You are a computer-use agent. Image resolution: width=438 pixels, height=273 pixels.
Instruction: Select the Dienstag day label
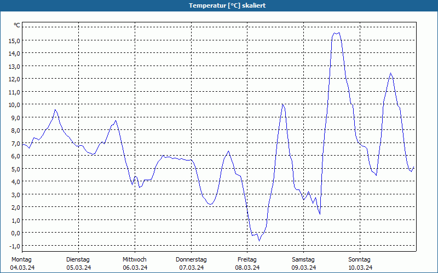coord(78,260)
